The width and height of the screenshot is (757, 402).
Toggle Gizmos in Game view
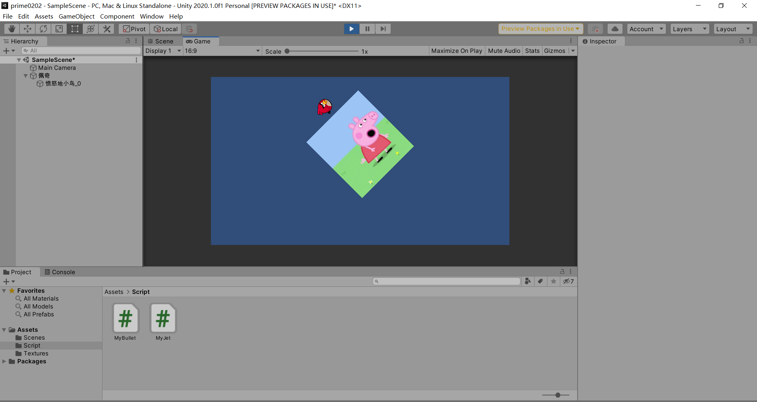click(555, 51)
